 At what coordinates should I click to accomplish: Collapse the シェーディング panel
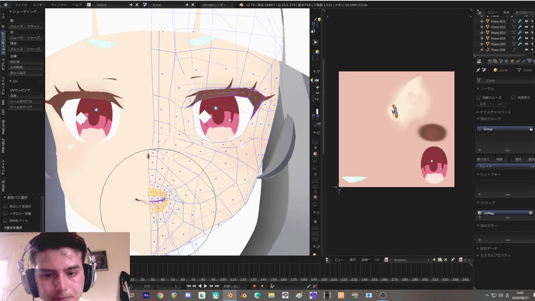(22, 12)
